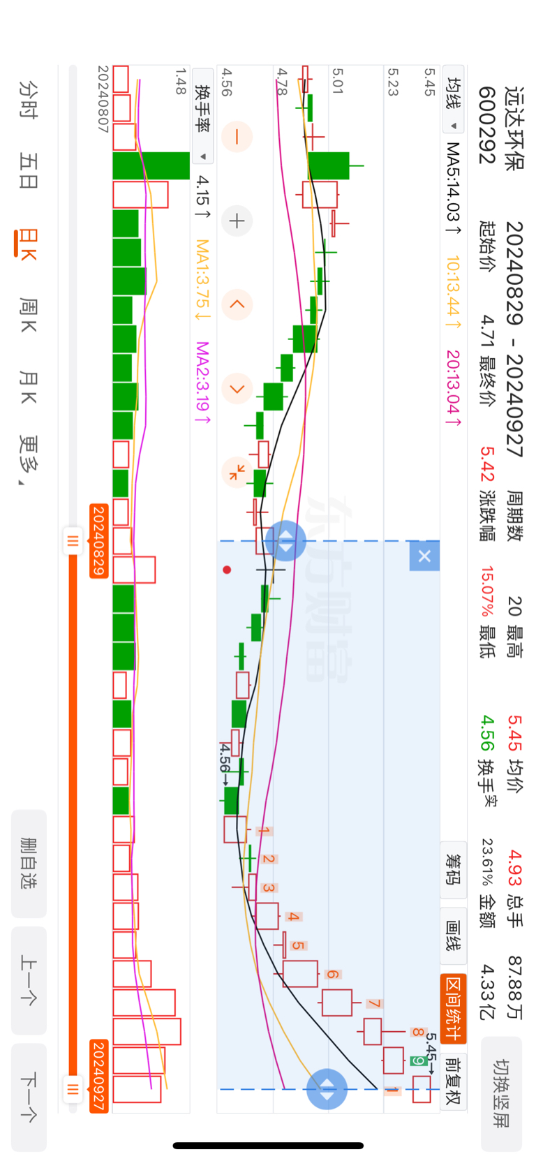Tap the range title 20240829 - 20240927
This screenshot has height=1161, width=536.
pos(514,339)
